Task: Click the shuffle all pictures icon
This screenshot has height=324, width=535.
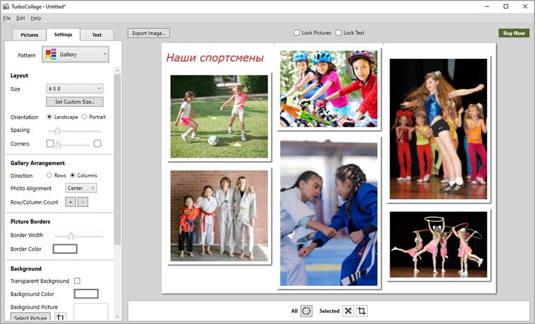Action: click(x=306, y=311)
